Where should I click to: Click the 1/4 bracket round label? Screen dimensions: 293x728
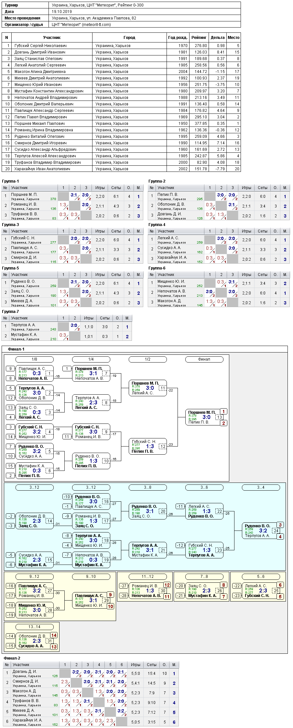pos(91,359)
